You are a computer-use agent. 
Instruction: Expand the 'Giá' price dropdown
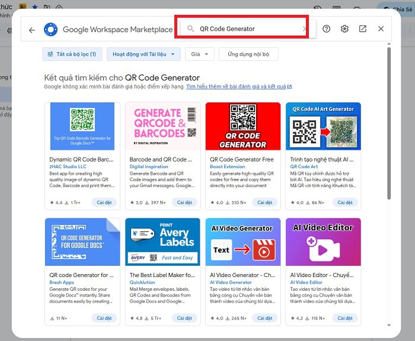click(200, 54)
